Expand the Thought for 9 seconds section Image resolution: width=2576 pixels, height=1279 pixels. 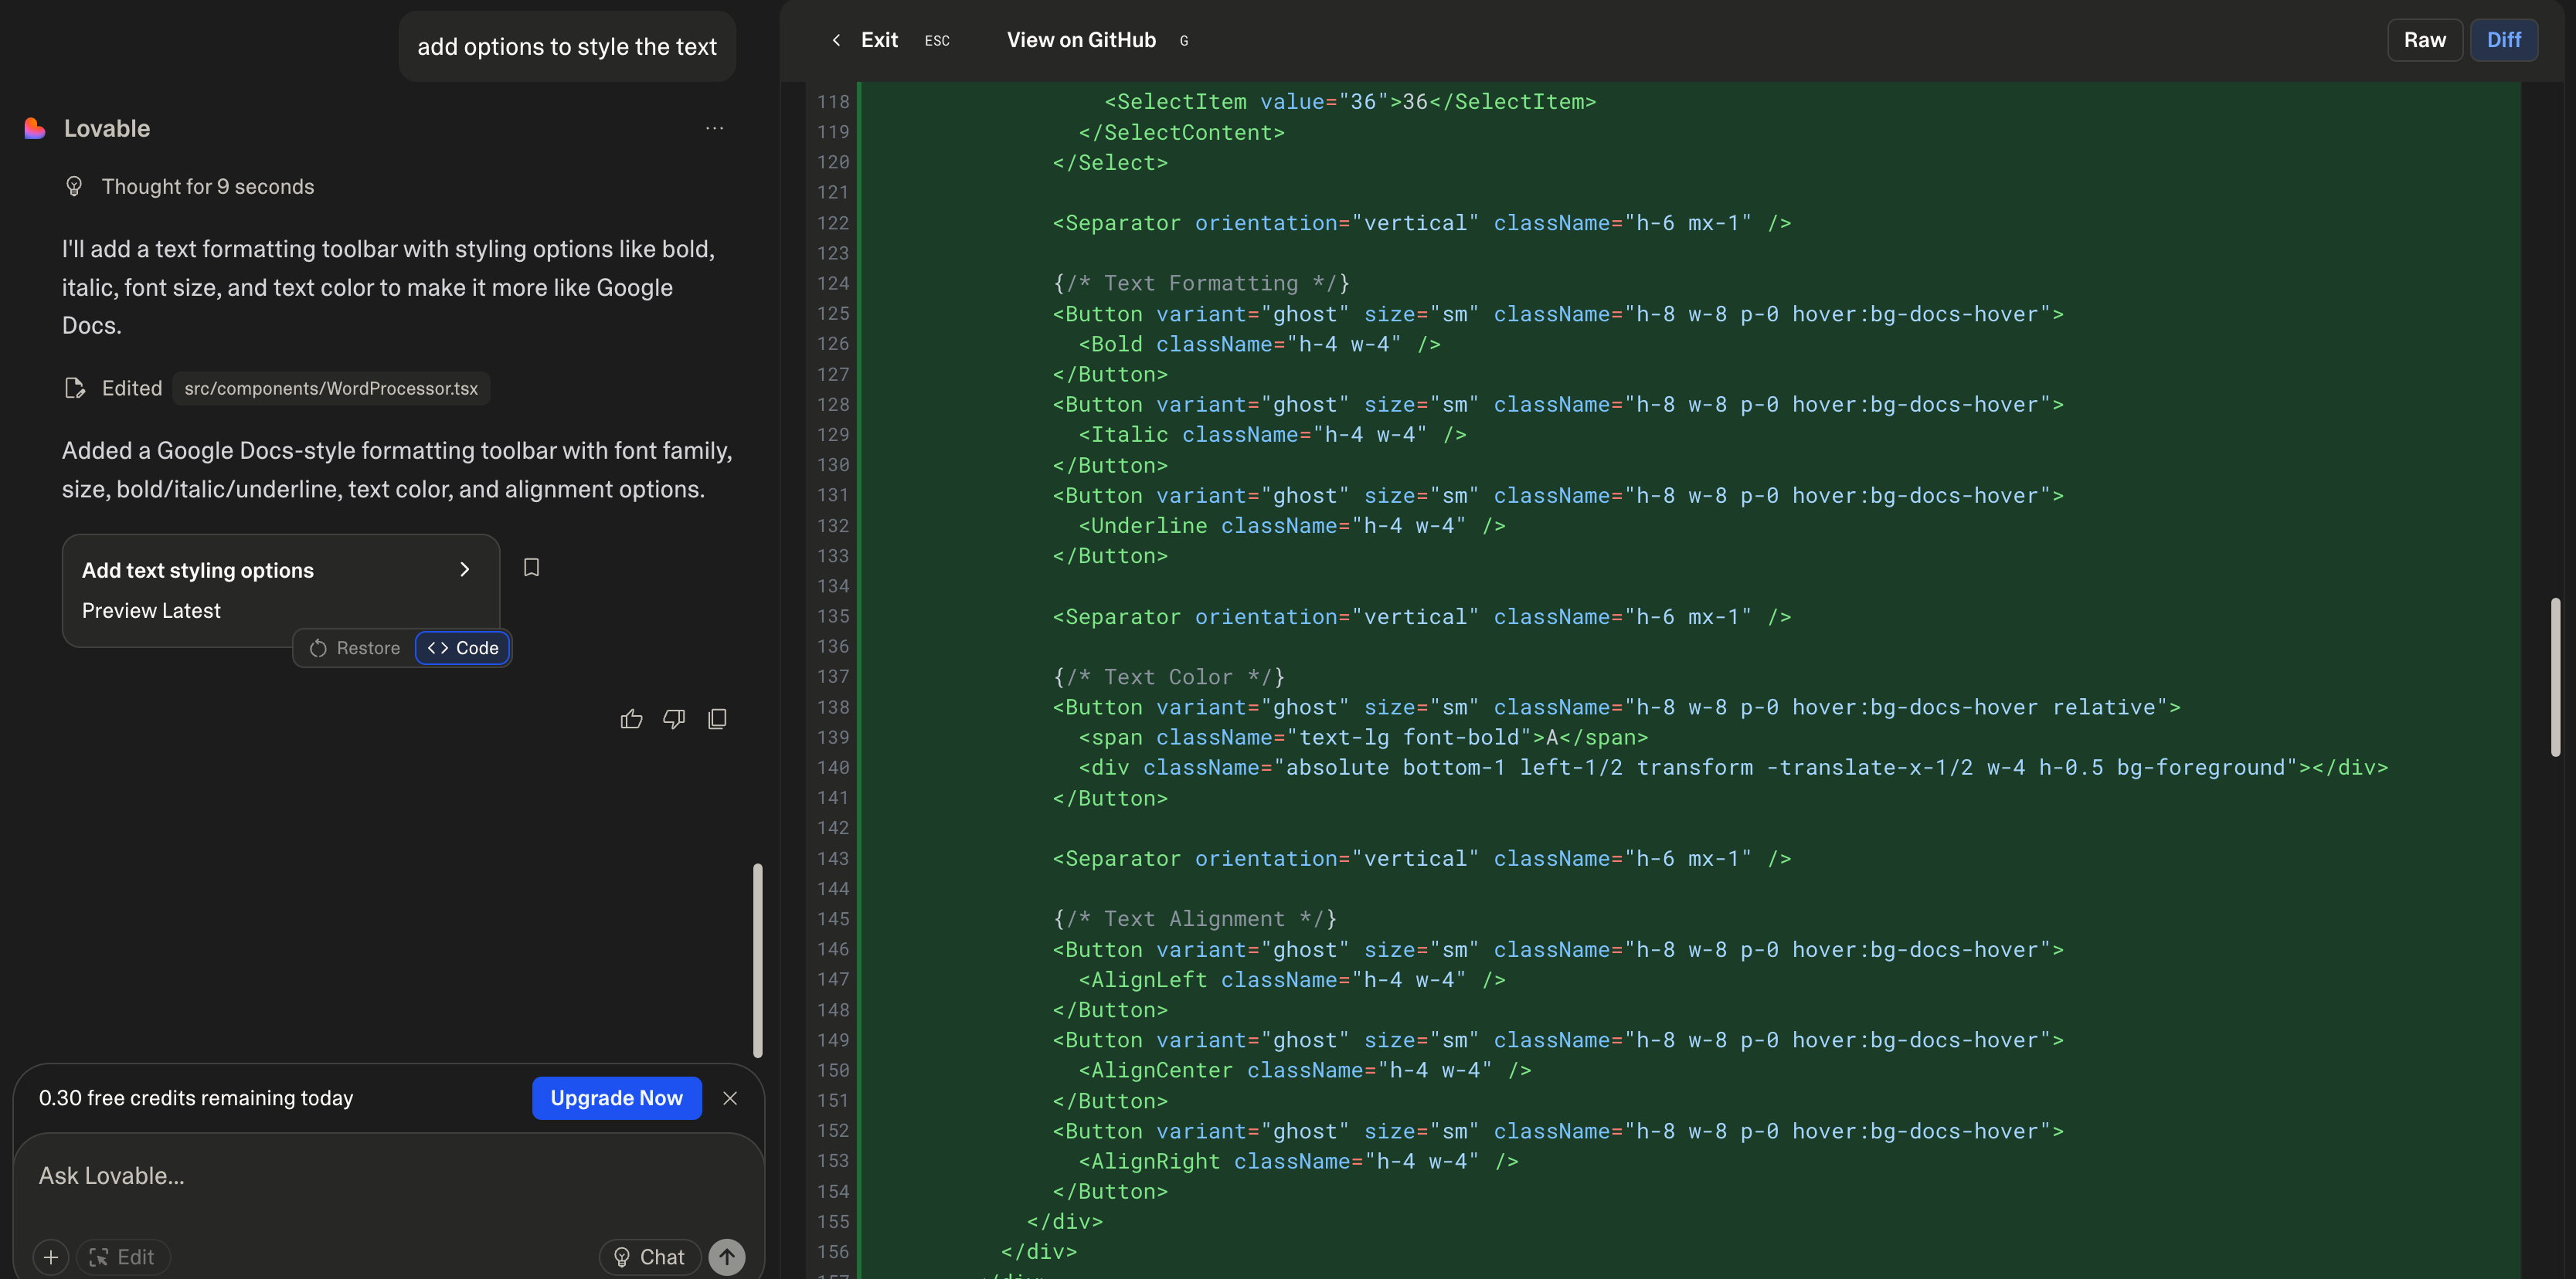[207, 187]
